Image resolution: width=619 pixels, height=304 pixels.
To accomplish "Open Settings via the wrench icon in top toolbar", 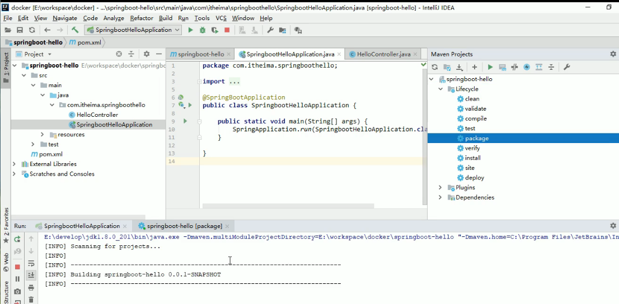I will pos(270,30).
